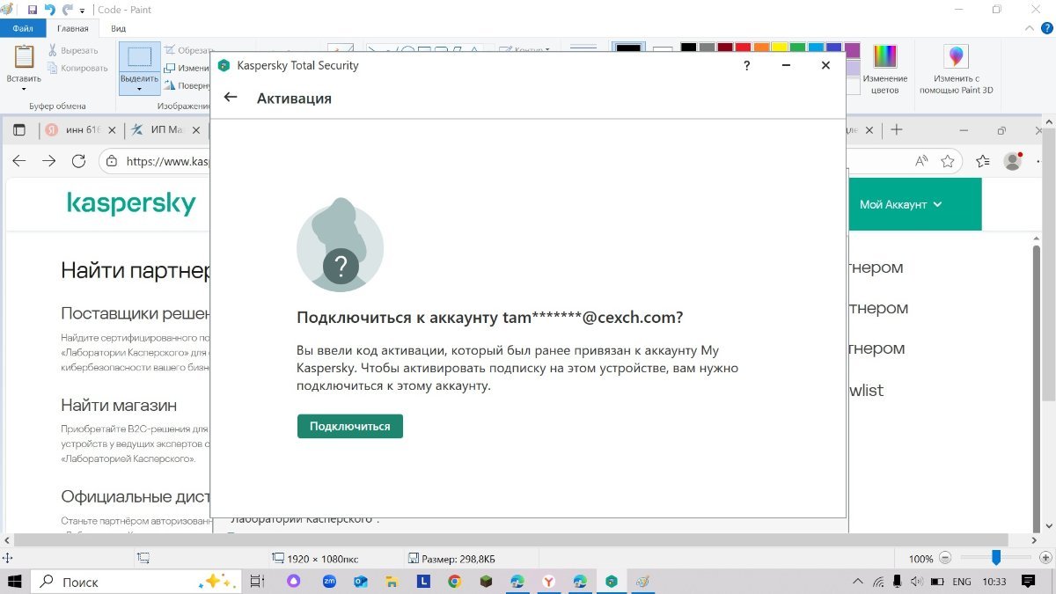Go forward in the browser
The height and width of the screenshot is (594, 1056).
[49, 161]
